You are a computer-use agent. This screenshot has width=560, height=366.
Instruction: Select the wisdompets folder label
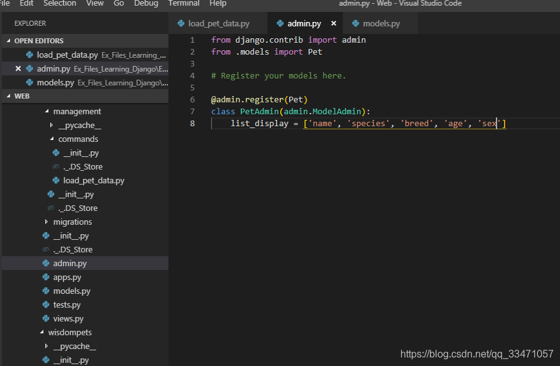click(x=70, y=332)
